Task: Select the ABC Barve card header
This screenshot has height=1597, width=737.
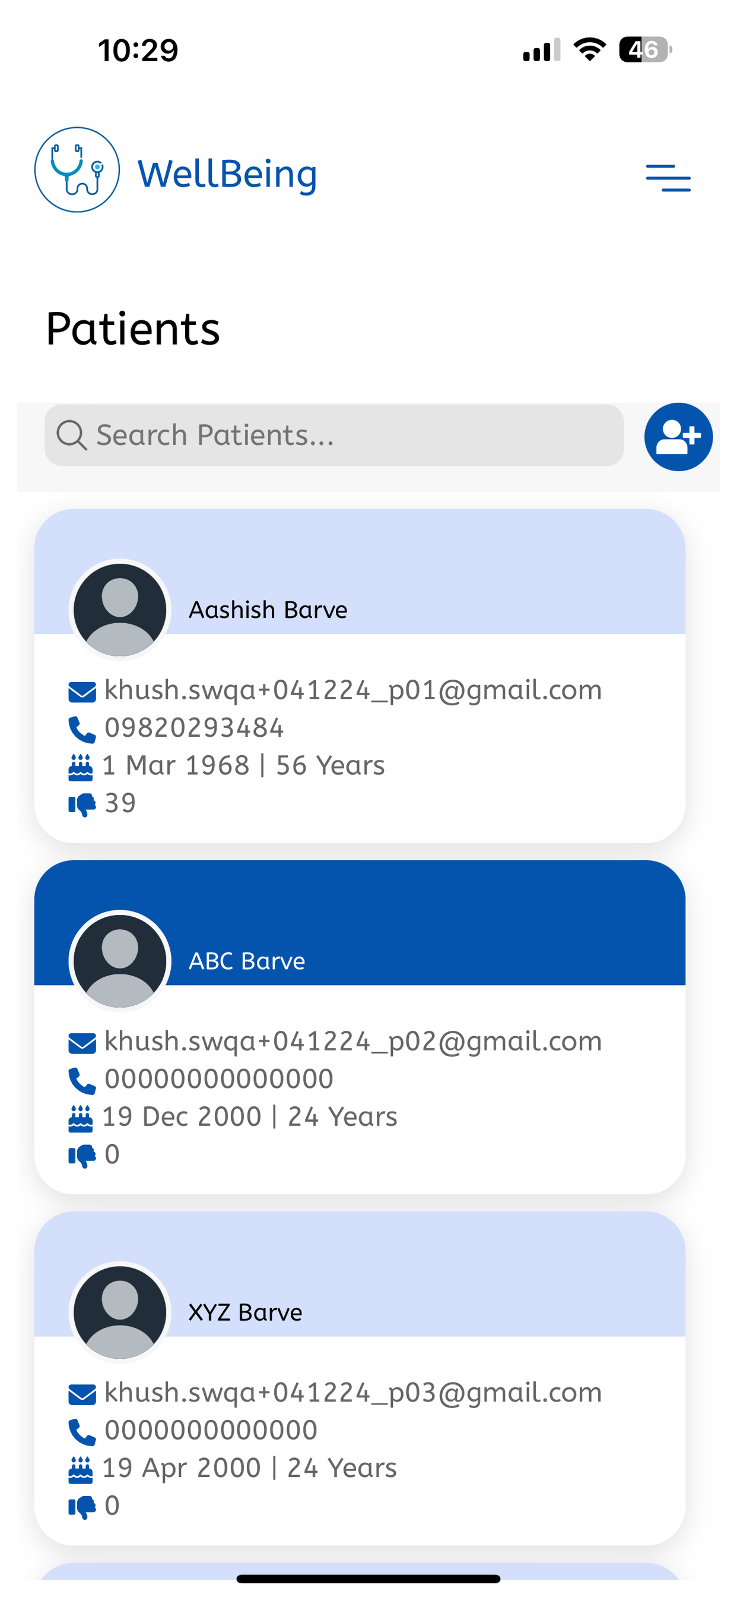Action: tap(360, 923)
